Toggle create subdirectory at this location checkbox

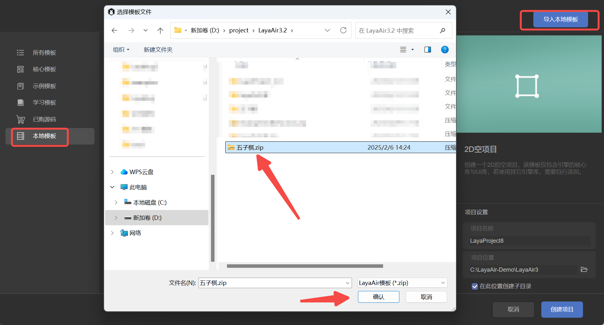pyautogui.click(x=474, y=286)
